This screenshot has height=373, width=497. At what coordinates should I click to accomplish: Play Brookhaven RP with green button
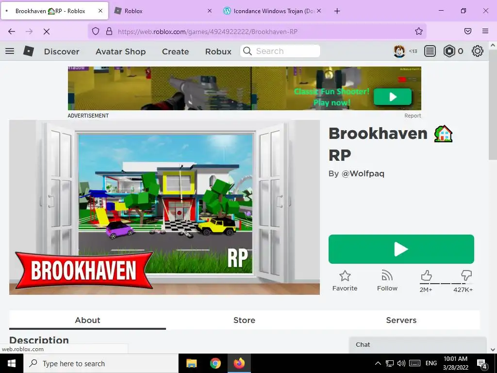[x=401, y=249]
